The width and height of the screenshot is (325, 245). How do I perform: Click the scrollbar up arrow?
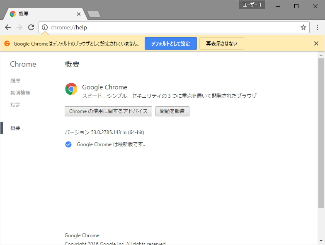click(x=321, y=55)
